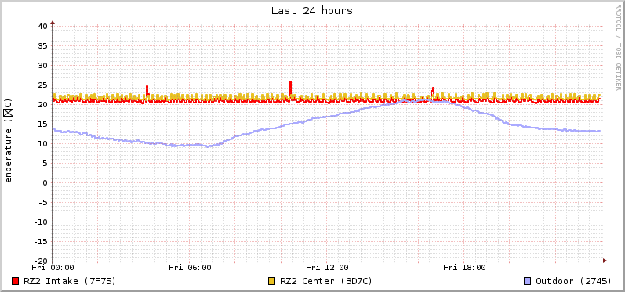The image size is (625, 292).
Task: Click the Fri 12:00 time axis label
Action: click(327, 268)
